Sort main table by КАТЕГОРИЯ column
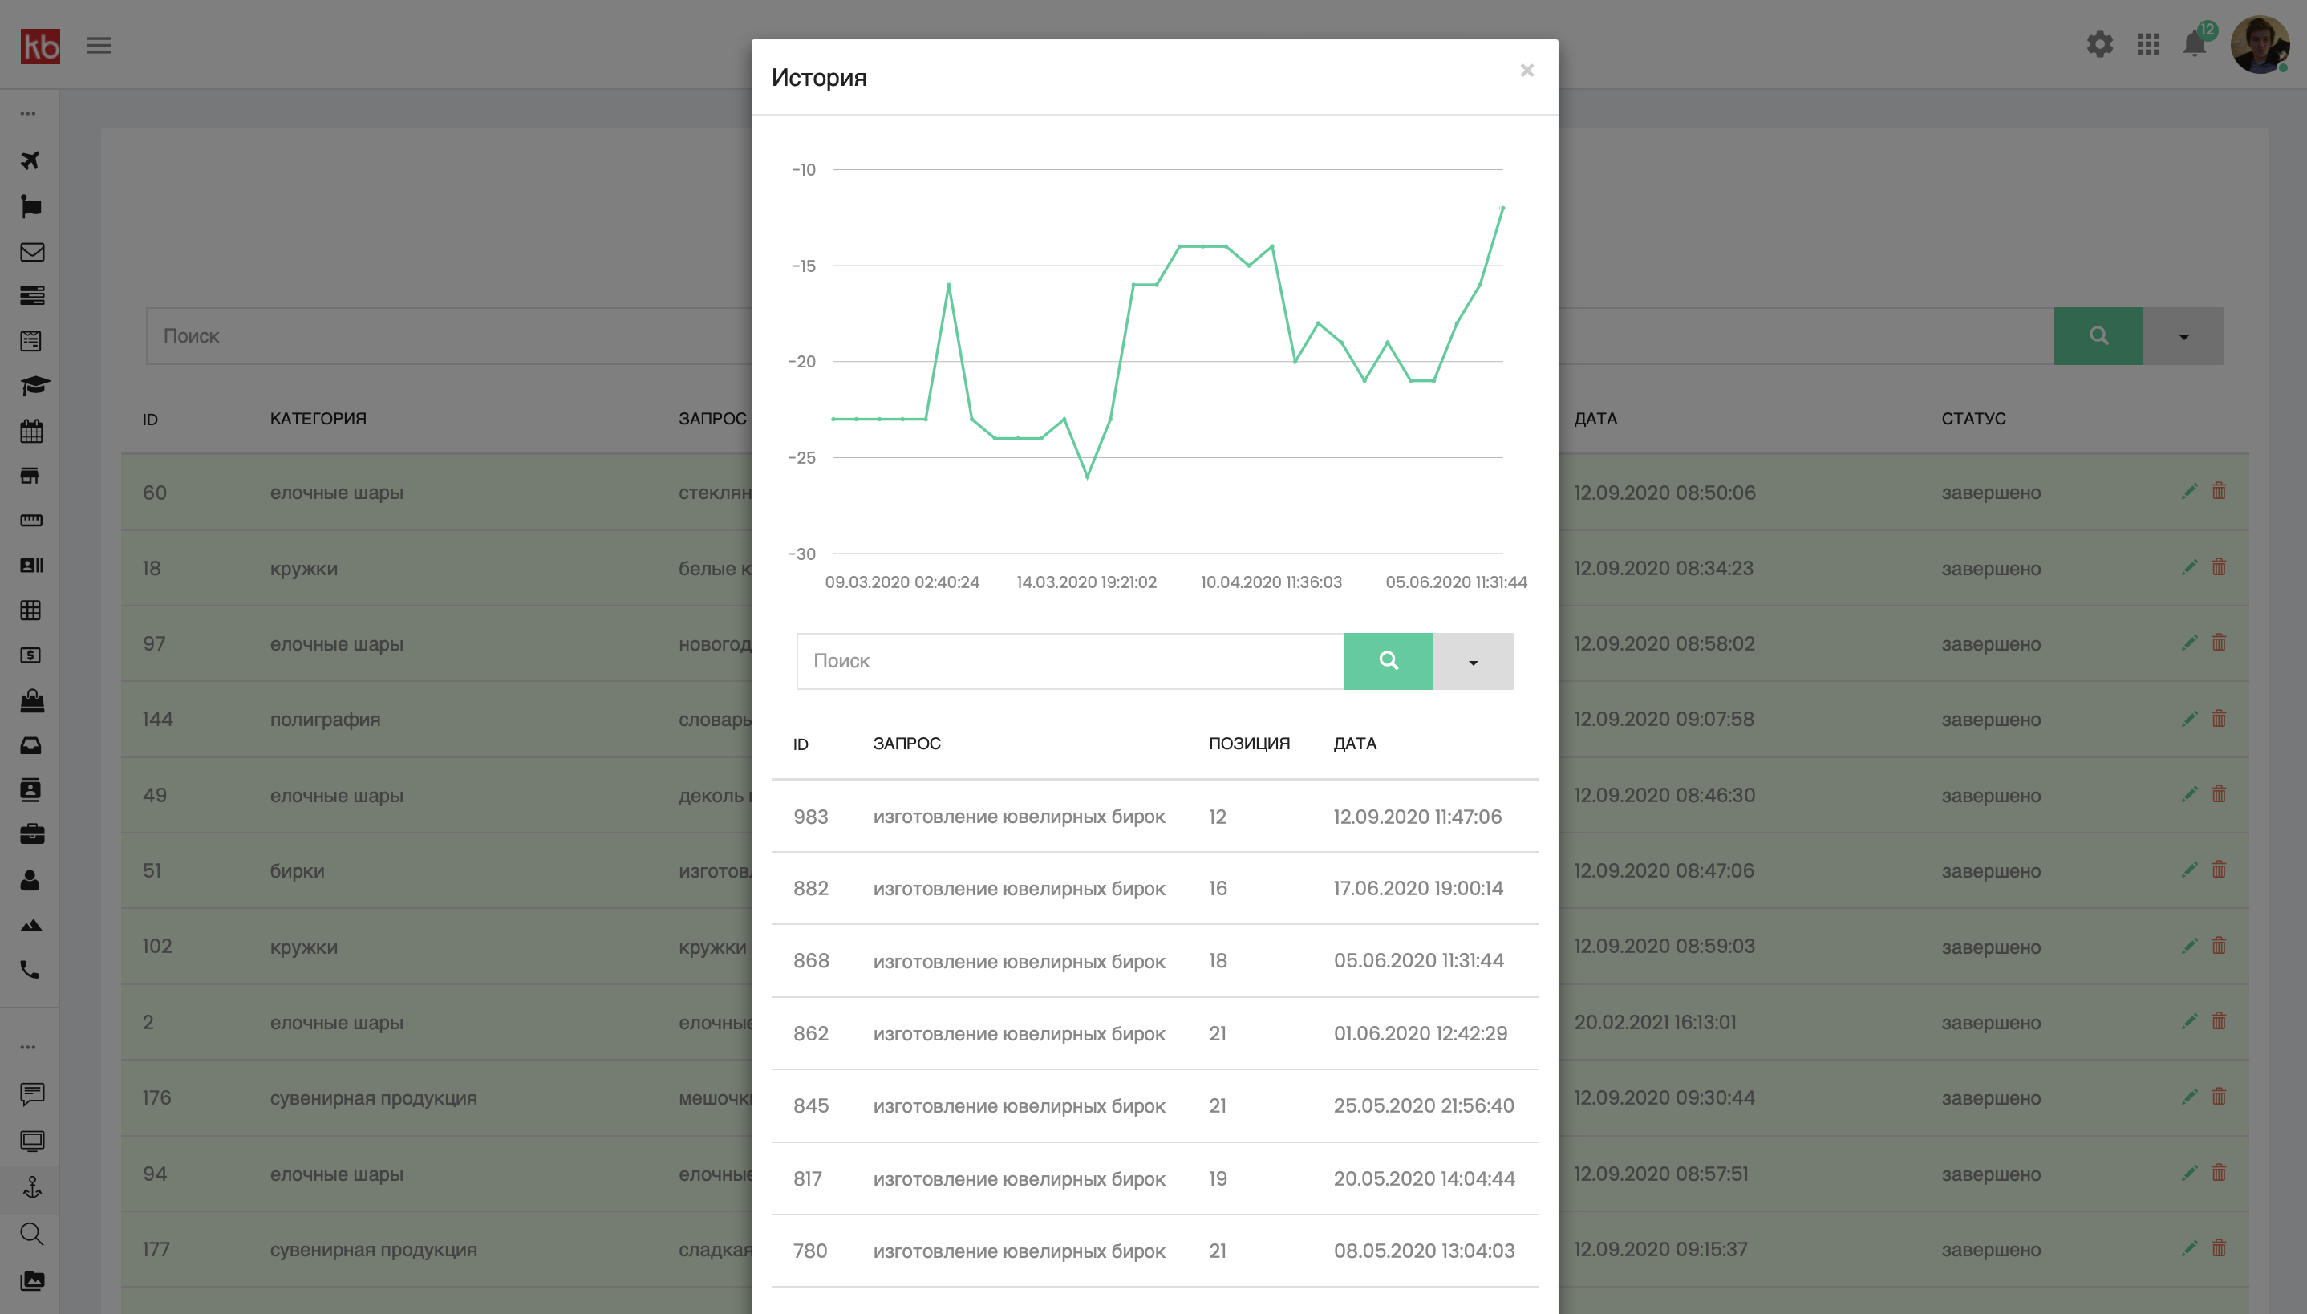2307x1314 pixels. point(318,419)
